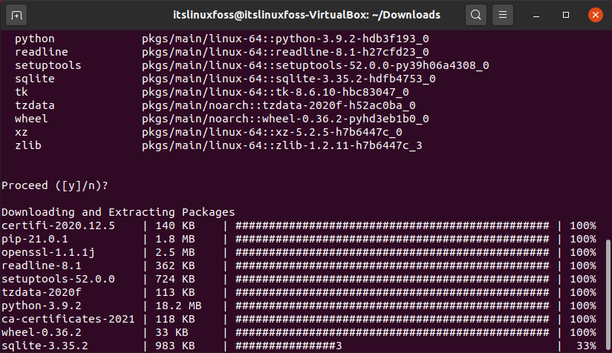Click the certifi-2020.12.5 download row
The height and width of the screenshot is (353, 612).
pos(299,225)
